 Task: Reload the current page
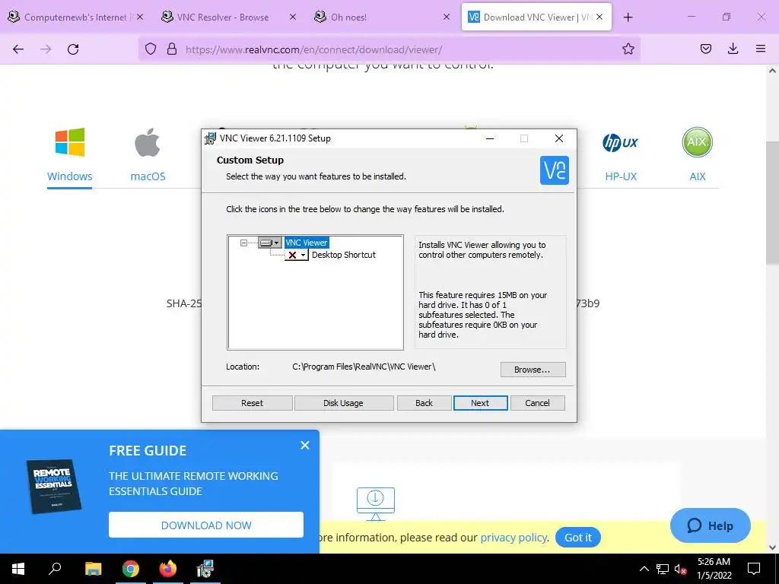pos(73,49)
